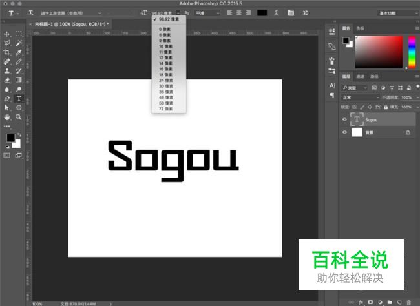Toggle lock all padlock icon

(386, 107)
